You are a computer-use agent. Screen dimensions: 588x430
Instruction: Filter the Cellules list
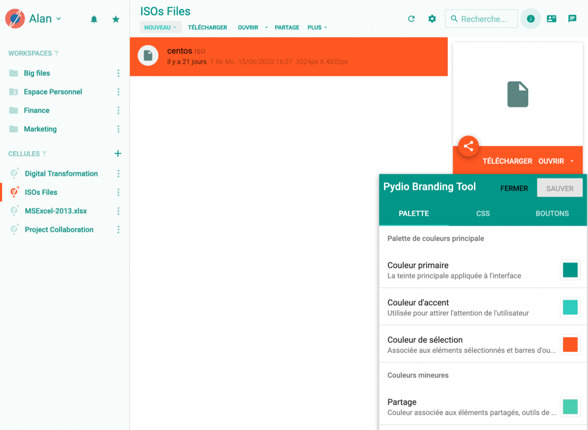click(x=45, y=154)
